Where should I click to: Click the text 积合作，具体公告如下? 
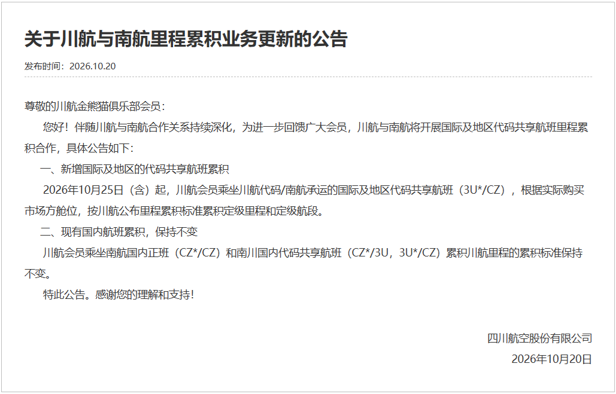[x=80, y=148]
